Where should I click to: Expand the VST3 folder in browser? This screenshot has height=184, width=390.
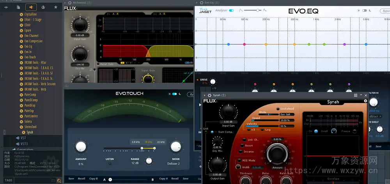23,144
